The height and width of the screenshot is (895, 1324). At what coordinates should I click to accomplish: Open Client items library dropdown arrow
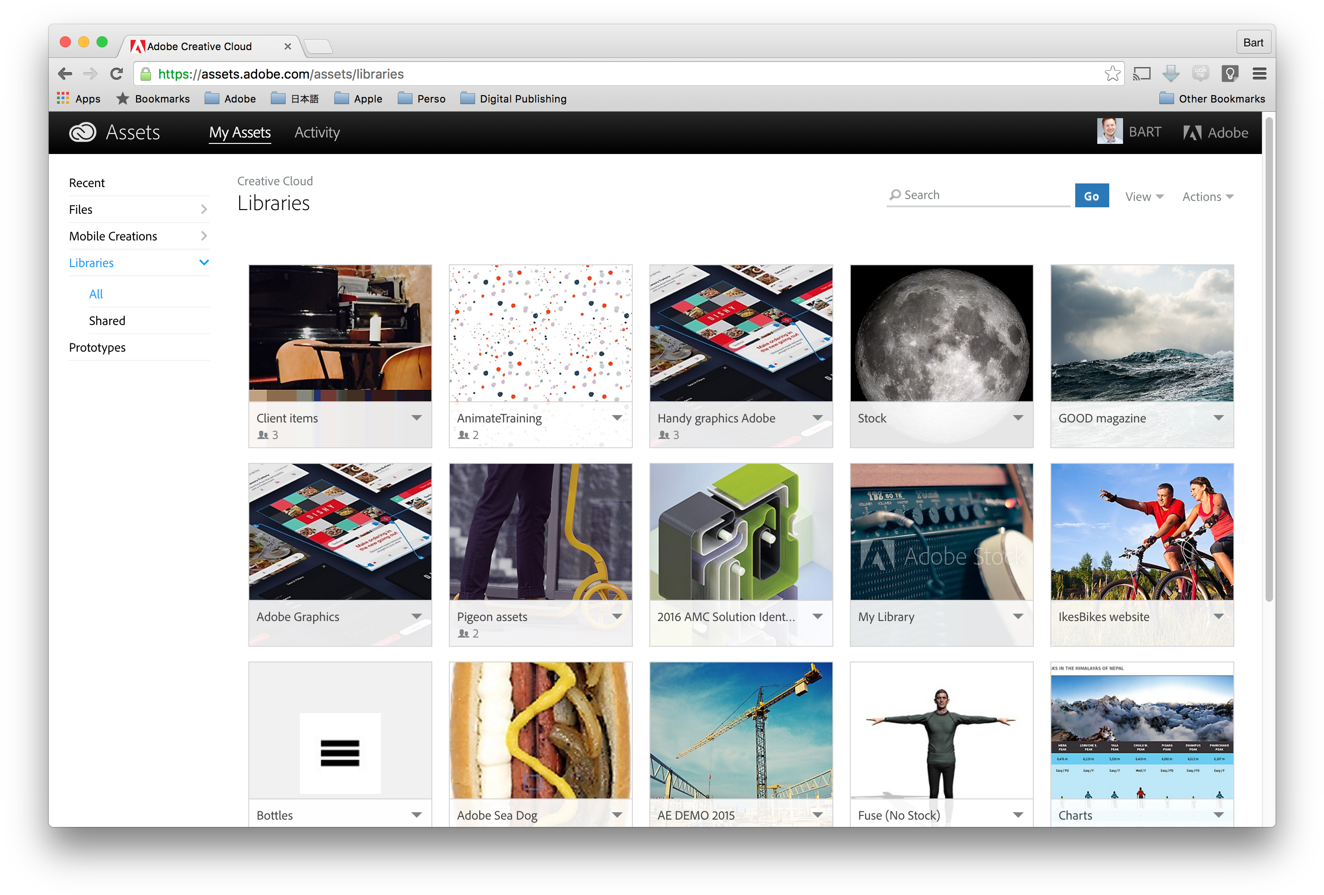pyautogui.click(x=417, y=418)
